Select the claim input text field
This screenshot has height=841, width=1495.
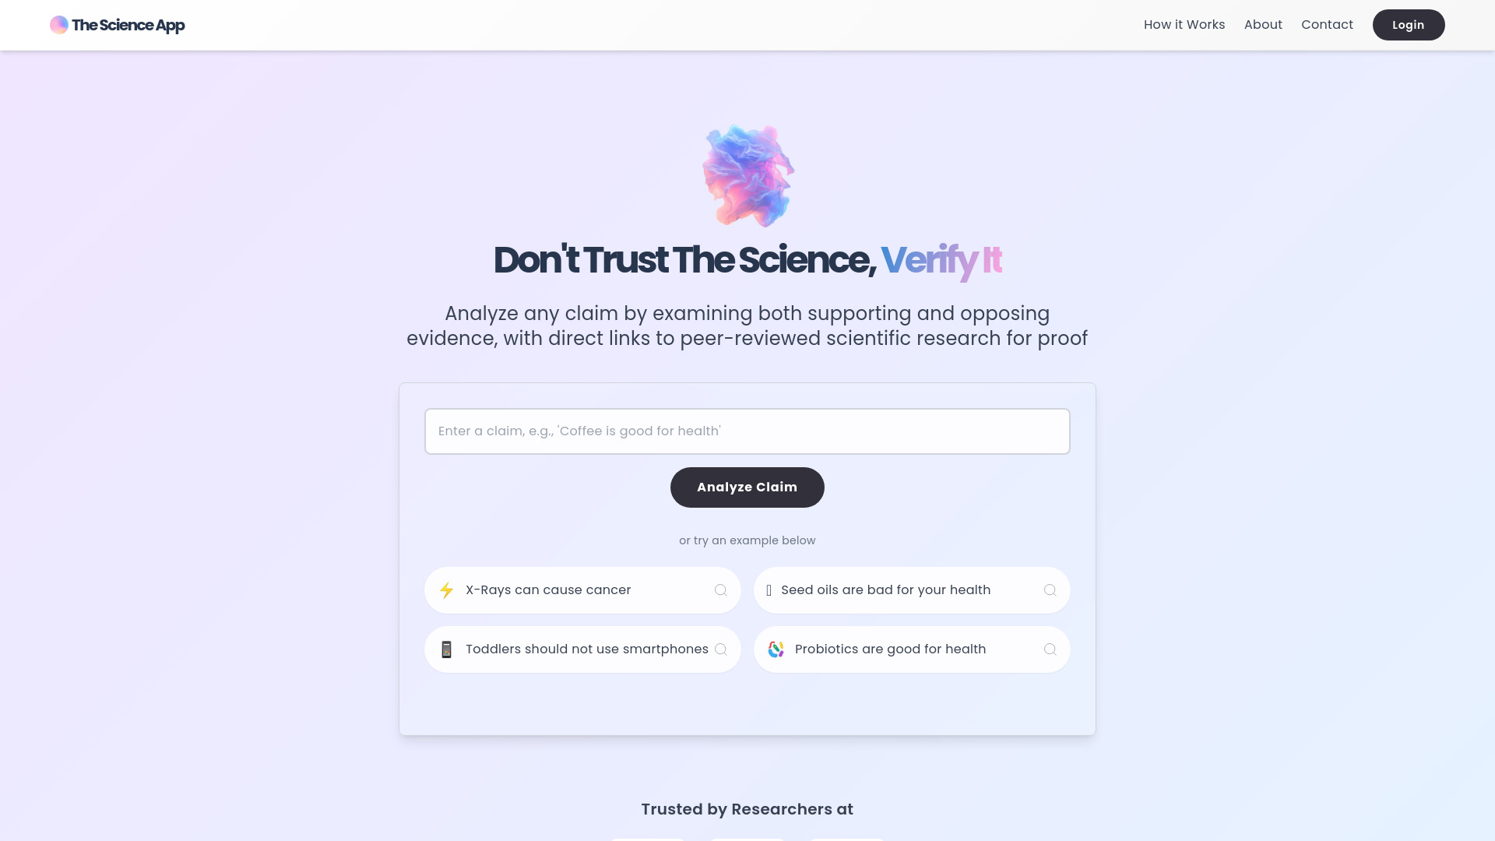pyautogui.click(x=747, y=431)
